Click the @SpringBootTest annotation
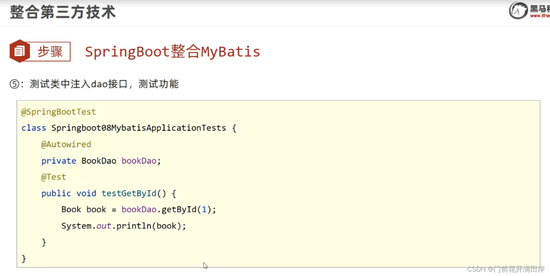 (x=59, y=112)
